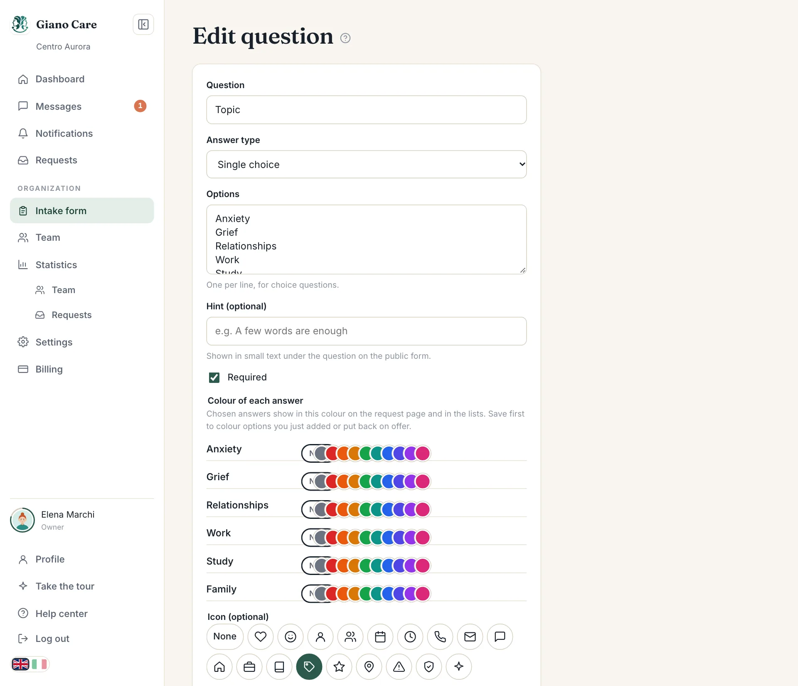Click inside the Options text area
798x686 pixels.
(367, 239)
